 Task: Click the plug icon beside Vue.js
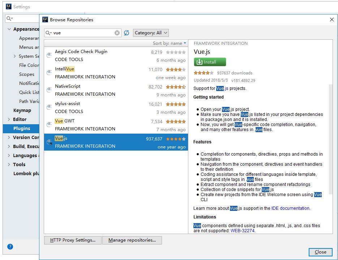(x=50, y=142)
